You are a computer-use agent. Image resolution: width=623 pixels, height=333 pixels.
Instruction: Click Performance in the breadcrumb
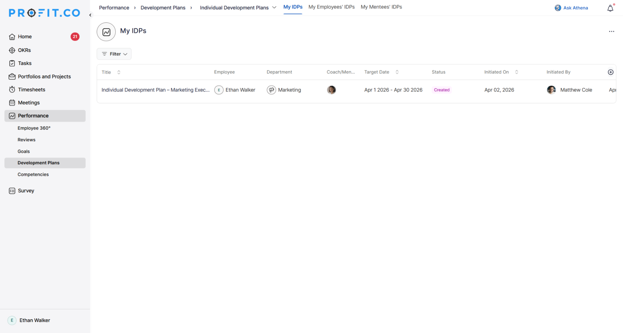114,7
